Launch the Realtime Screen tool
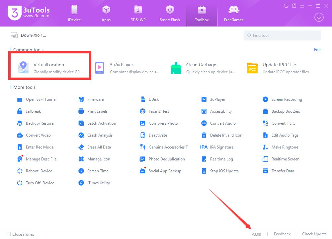 (281, 159)
